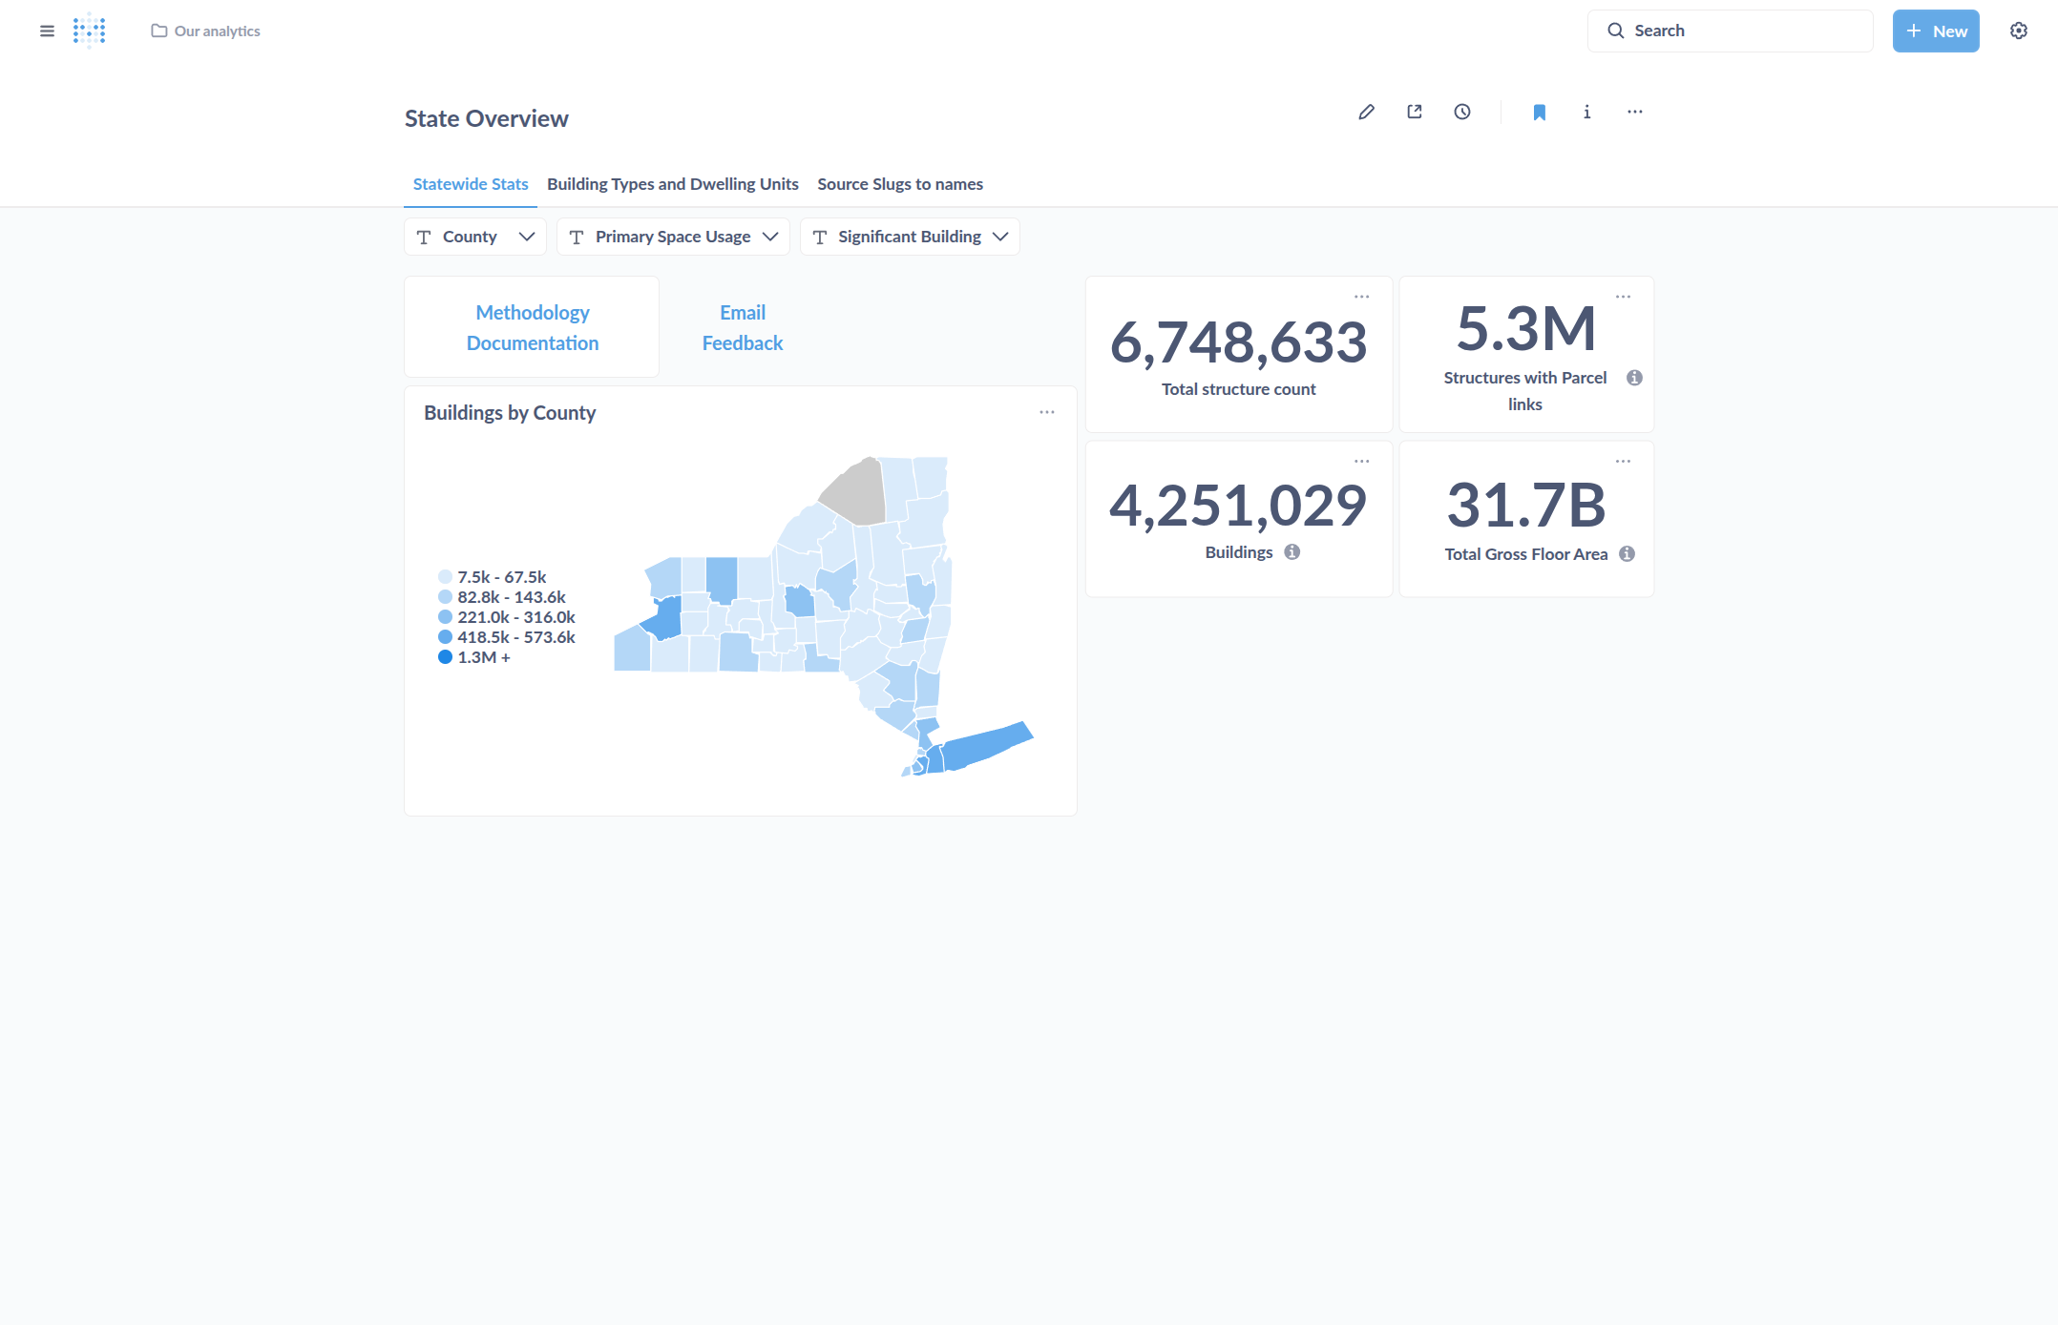Image resolution: width=2058 pixels, height=1325 pixels.
Task: Open the dashboard sharing icon
Action: 1415,112
